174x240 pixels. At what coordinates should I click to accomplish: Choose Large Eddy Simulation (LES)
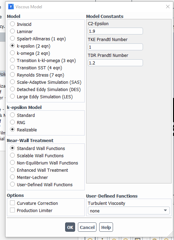(12, 97)
